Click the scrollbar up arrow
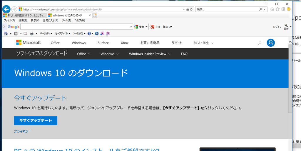The image size is (301, 151). [x=290, y=42]
